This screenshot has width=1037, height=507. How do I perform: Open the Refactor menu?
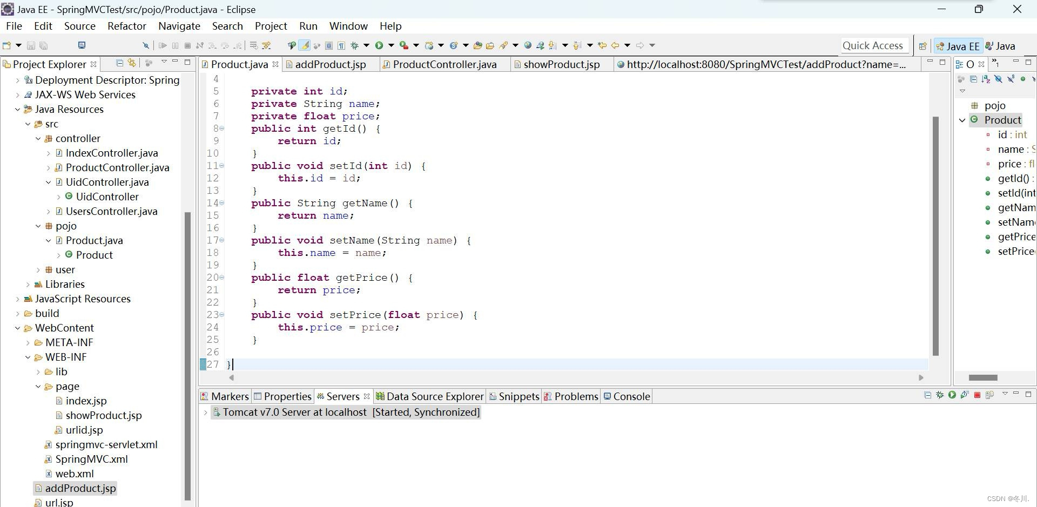tap(127, 26)
